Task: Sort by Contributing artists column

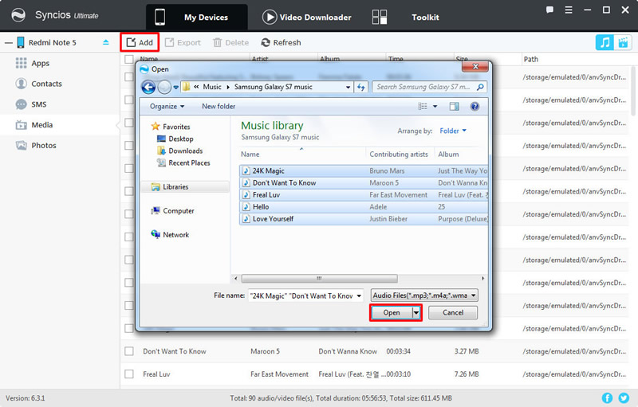Action: click(400, 155)
